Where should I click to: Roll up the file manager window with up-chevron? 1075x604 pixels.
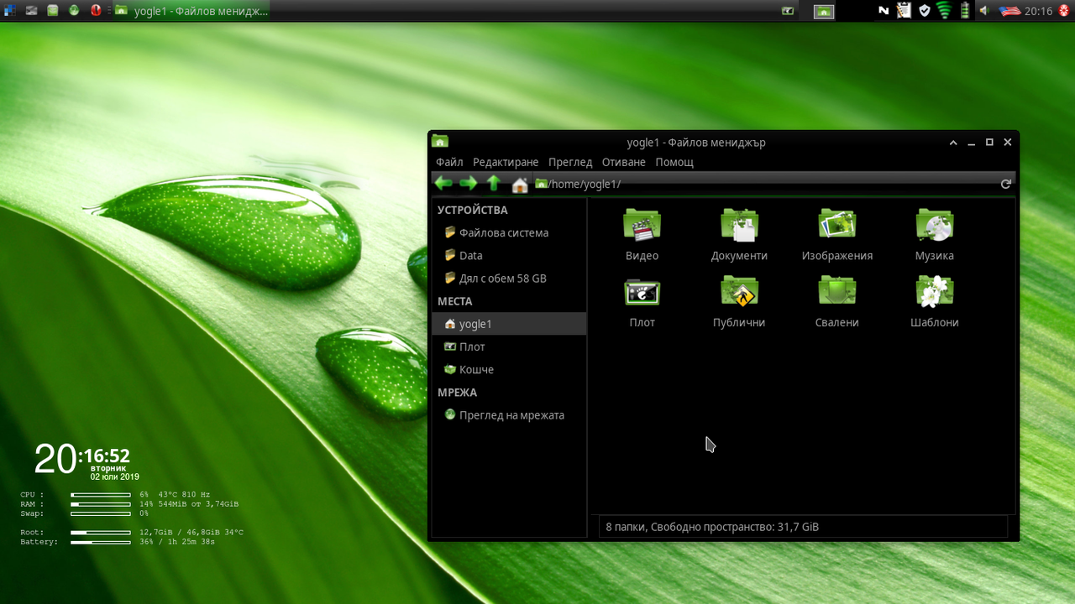953,143
